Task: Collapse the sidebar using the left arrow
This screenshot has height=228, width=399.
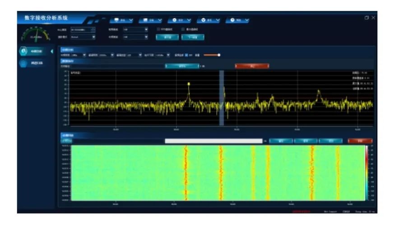Action: [x=51, y=51]
